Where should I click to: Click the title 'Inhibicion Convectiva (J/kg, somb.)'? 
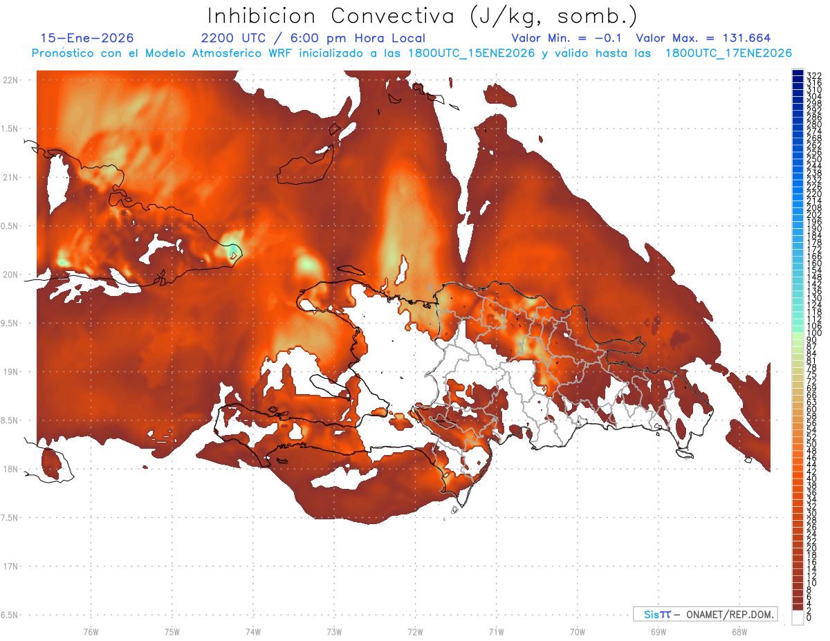click(423, 16)
